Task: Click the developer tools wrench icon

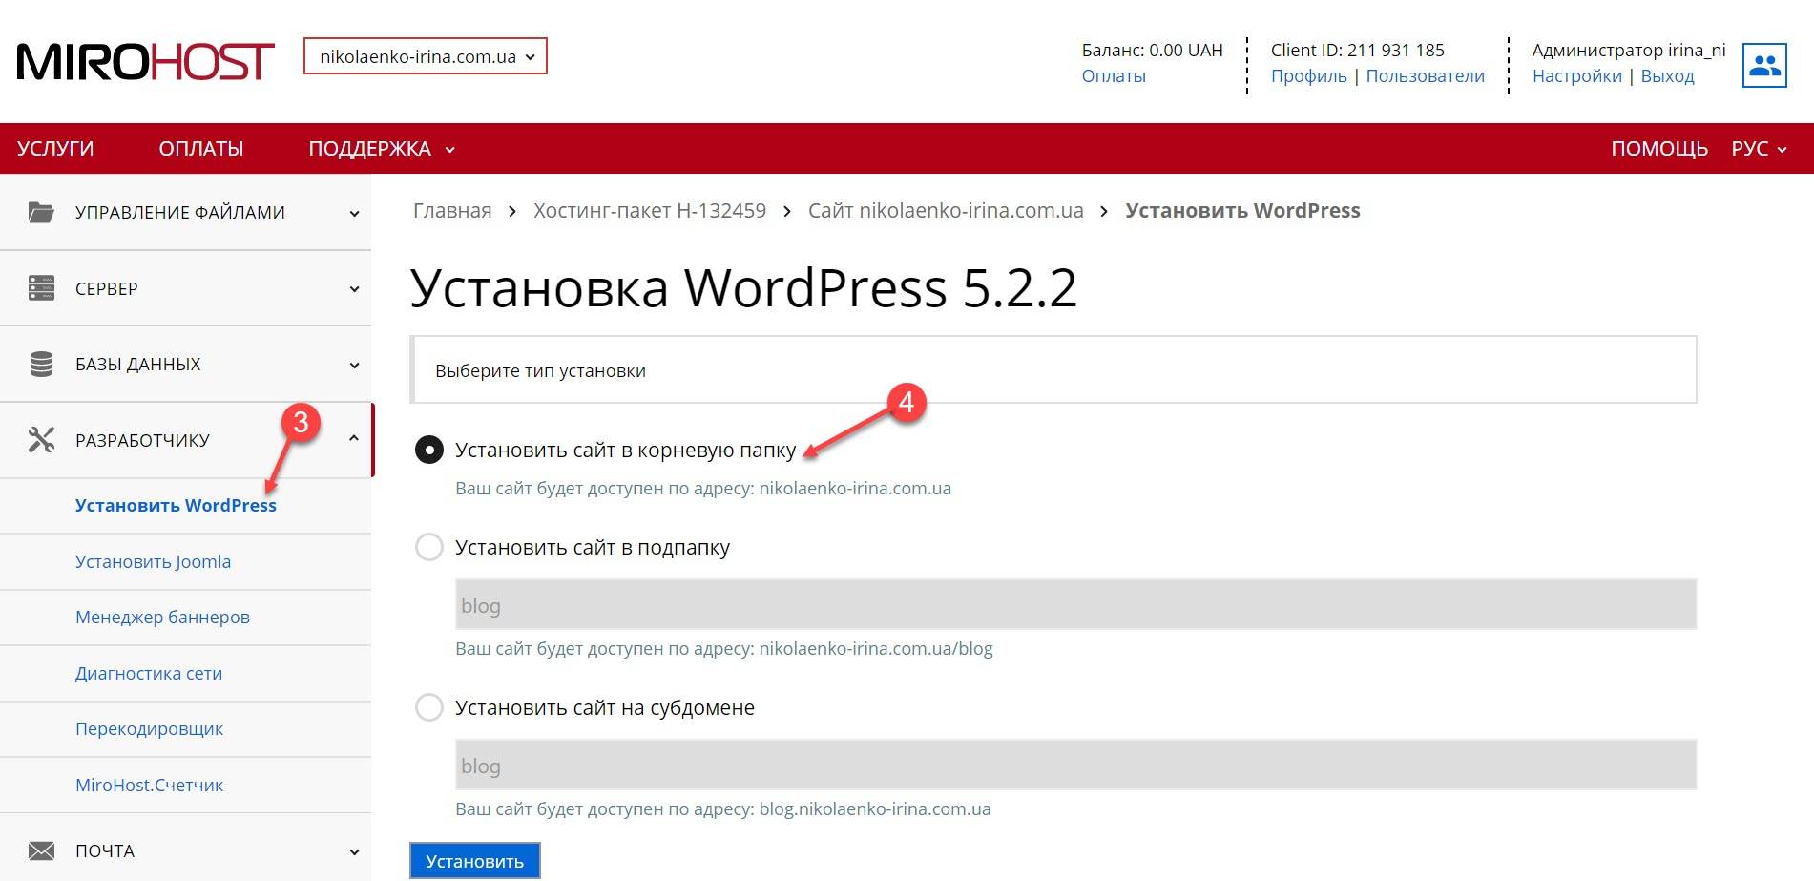Action: point(41,440)
